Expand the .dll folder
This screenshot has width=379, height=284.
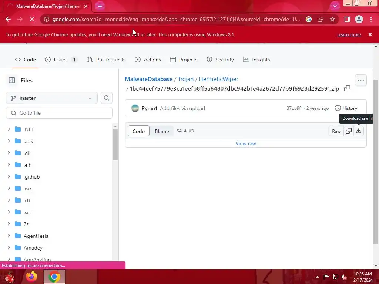click(x=9, y=153)
